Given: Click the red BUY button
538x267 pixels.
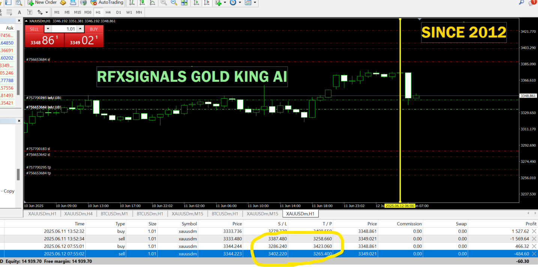Looking at the screenshot, I should coord(94,29).
